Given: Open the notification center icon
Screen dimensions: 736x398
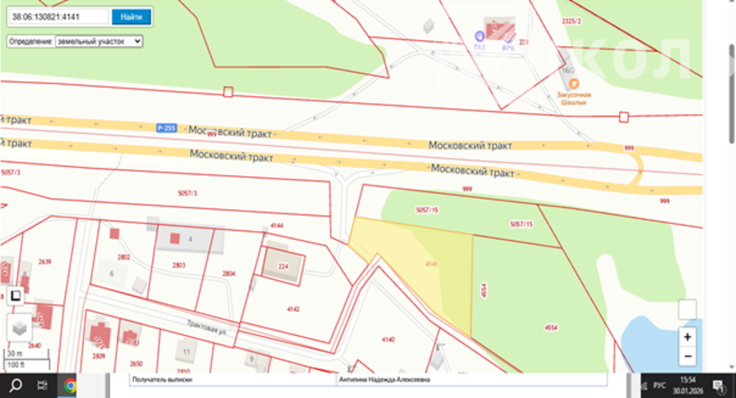Looking at the screenshot, I should tap(718, 386).
